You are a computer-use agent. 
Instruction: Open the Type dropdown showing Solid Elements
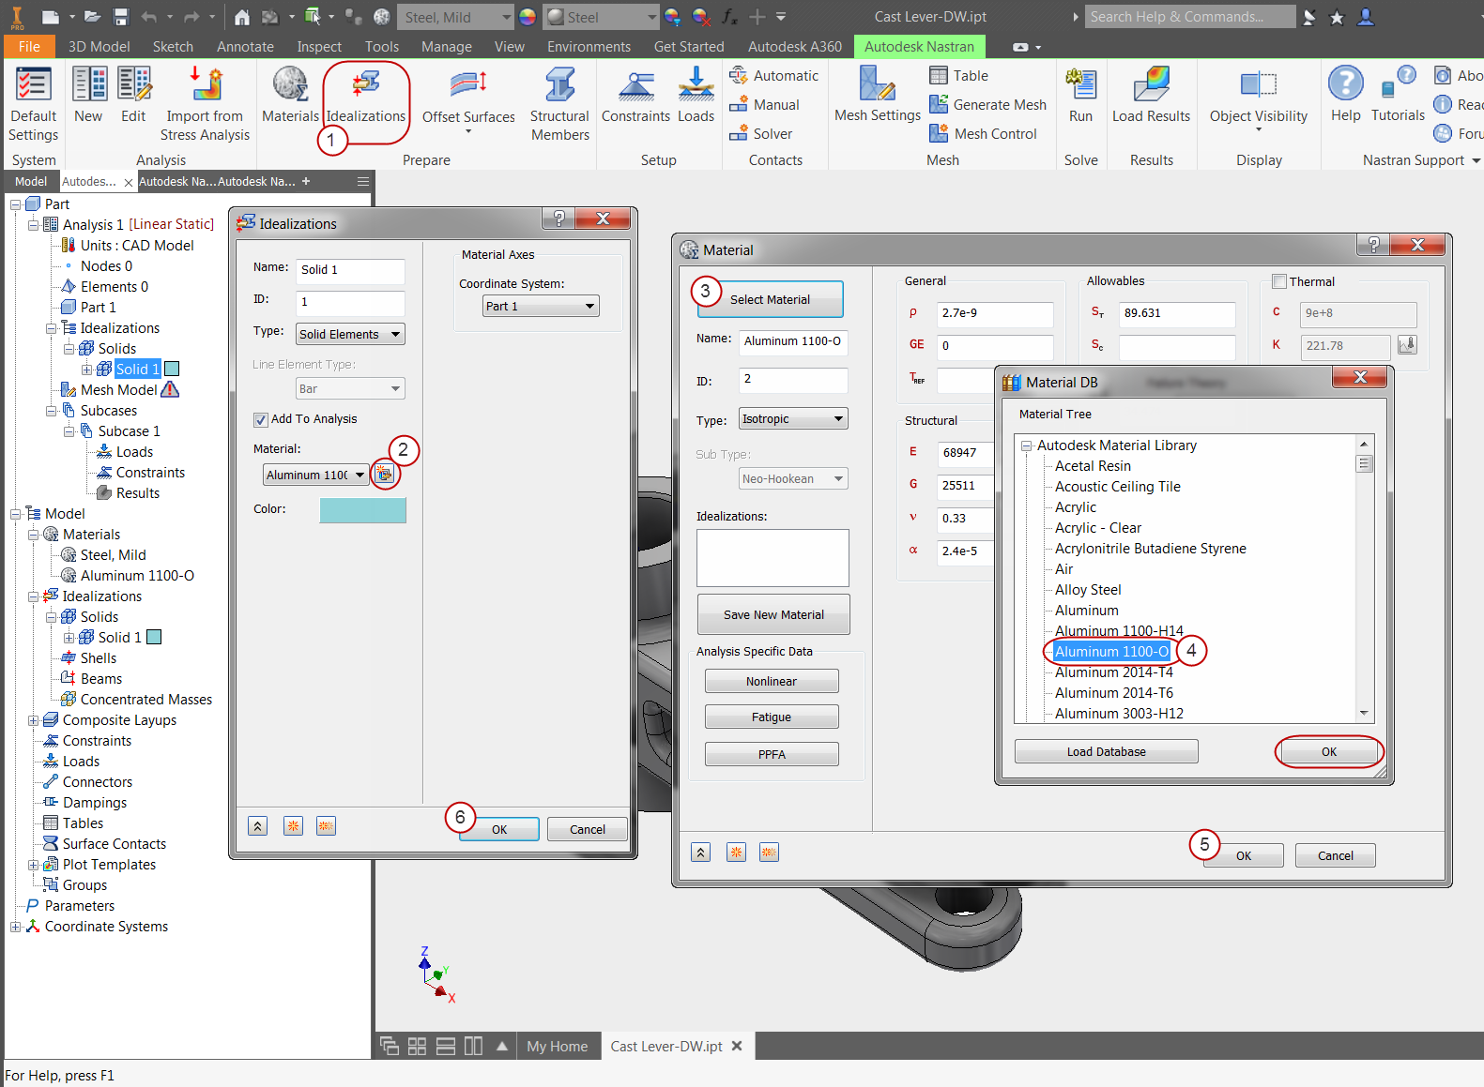coord(350,334)
